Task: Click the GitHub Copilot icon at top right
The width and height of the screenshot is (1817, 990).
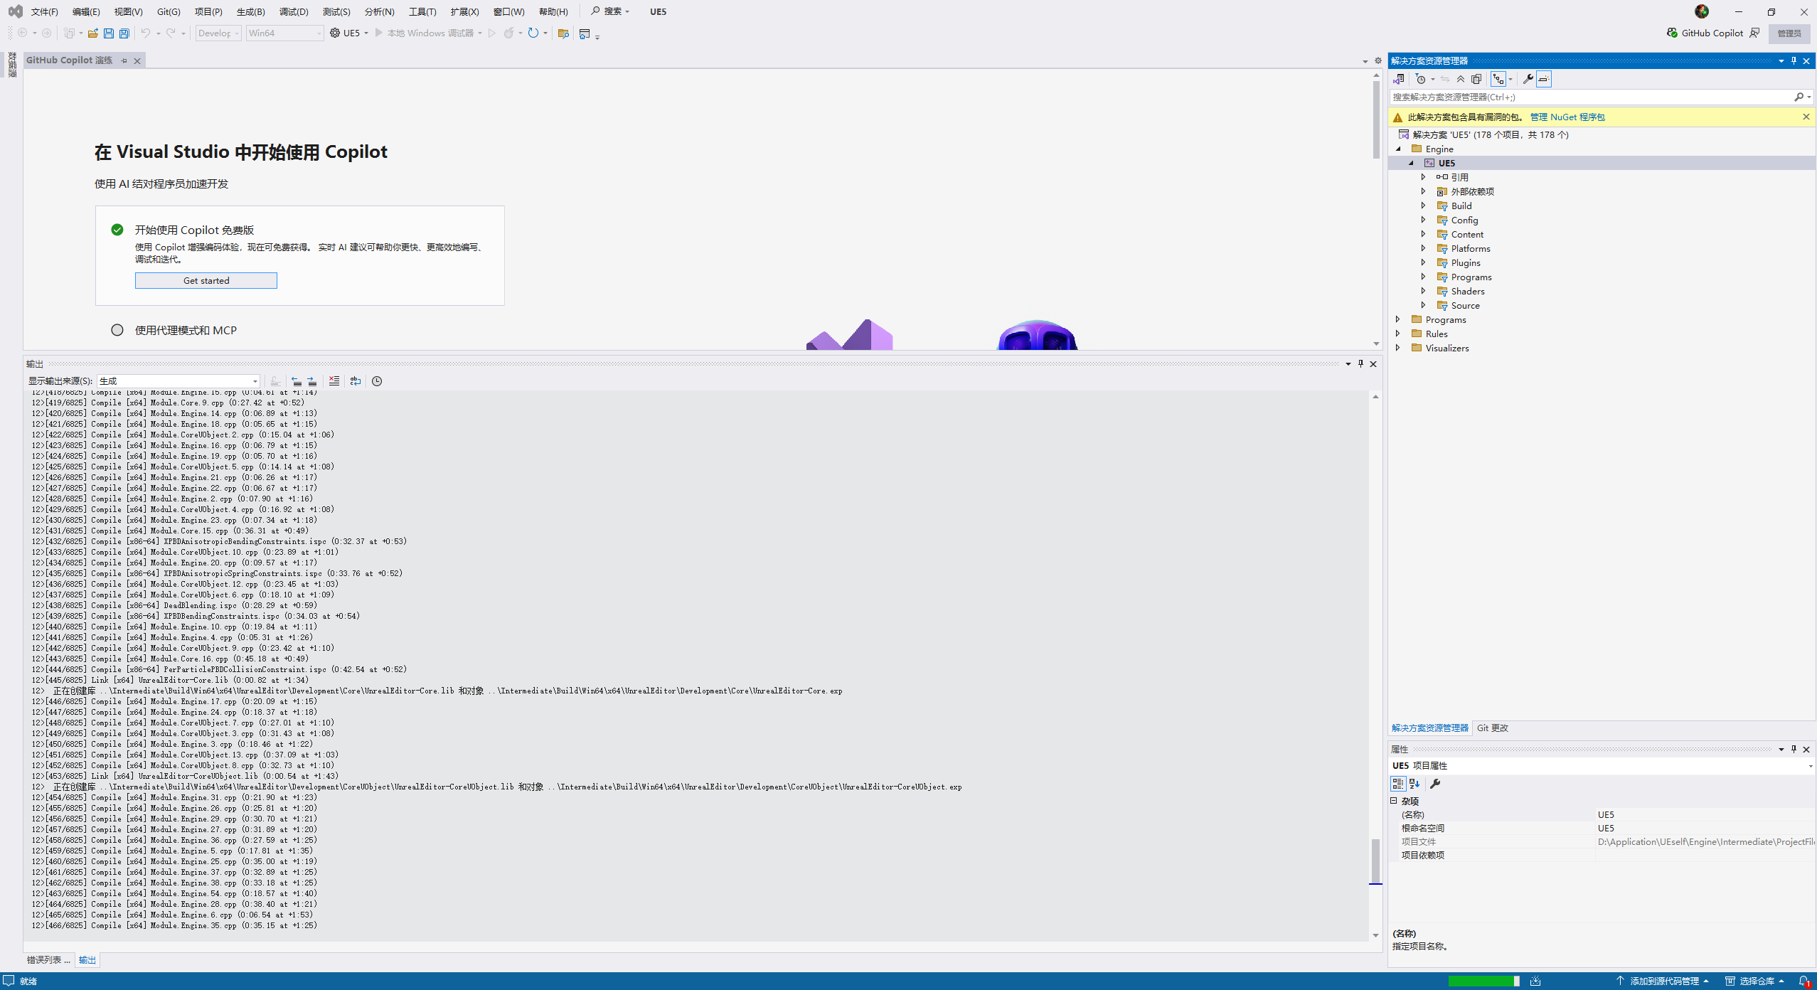Action: [1672, 33]
